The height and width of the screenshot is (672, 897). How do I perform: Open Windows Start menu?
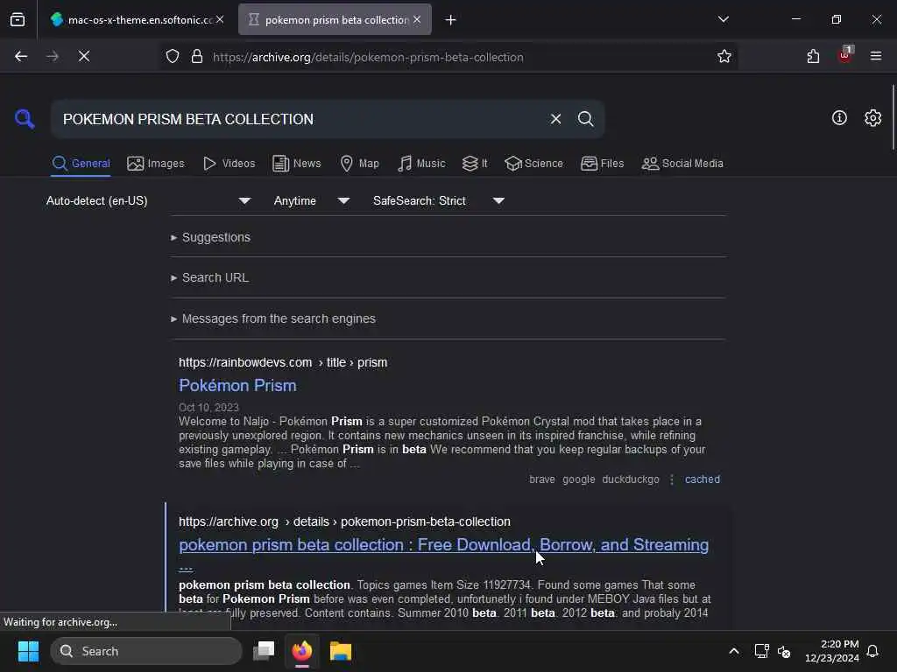pyautogui.click(x=28, y=651)
